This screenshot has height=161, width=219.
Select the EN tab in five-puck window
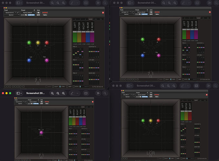[x=101, y=19]
